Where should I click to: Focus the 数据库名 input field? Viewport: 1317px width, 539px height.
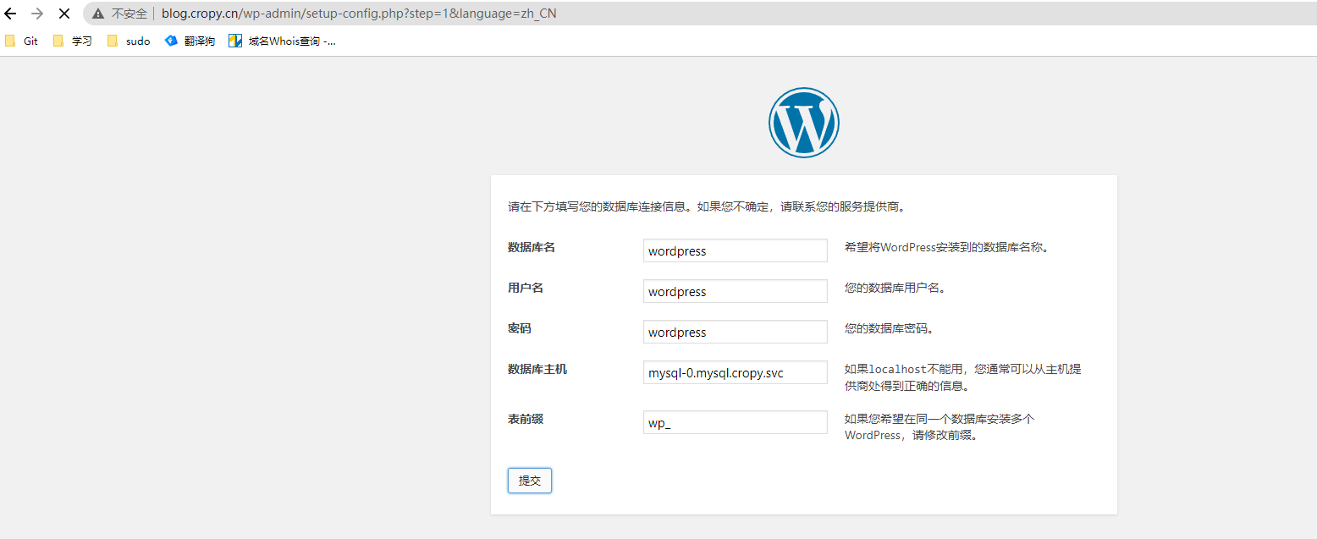coord(736,250)
